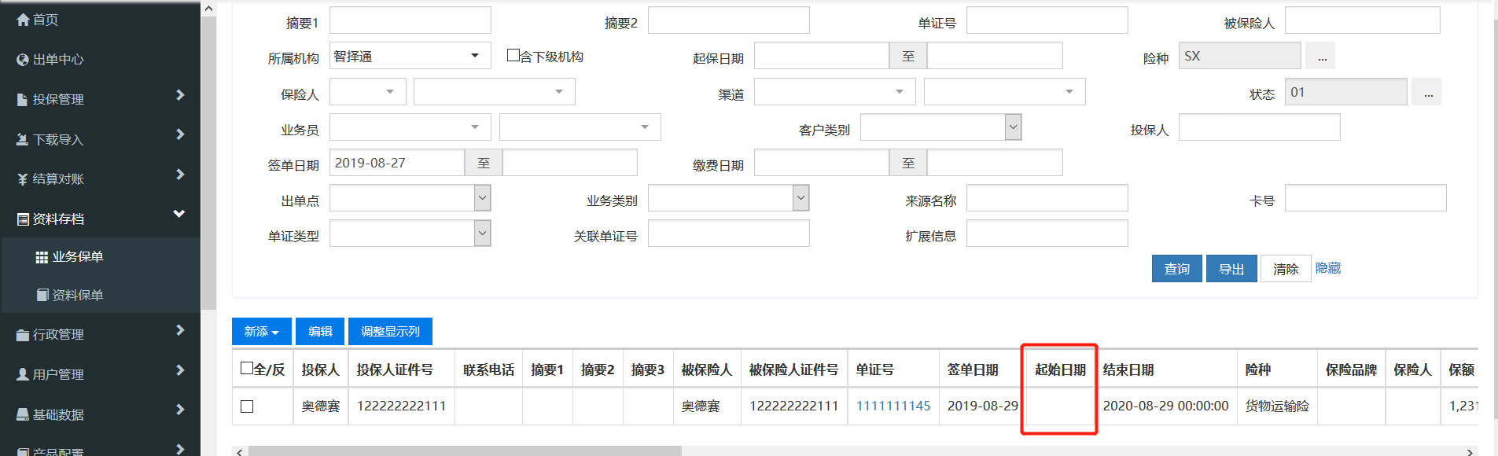
Task: Click the 摘要1 input field
Action: point(410,20)
